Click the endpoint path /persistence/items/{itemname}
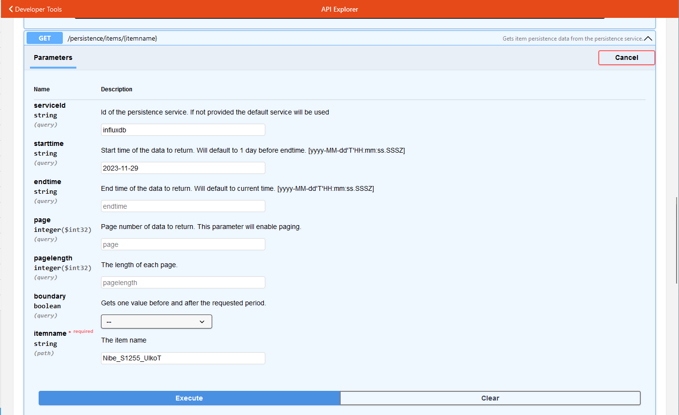 tap(111, 38)
